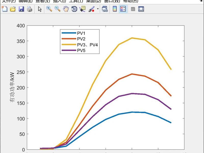Open the 工具(T) menu
This screenshot has width=204, height=153.
76,1
